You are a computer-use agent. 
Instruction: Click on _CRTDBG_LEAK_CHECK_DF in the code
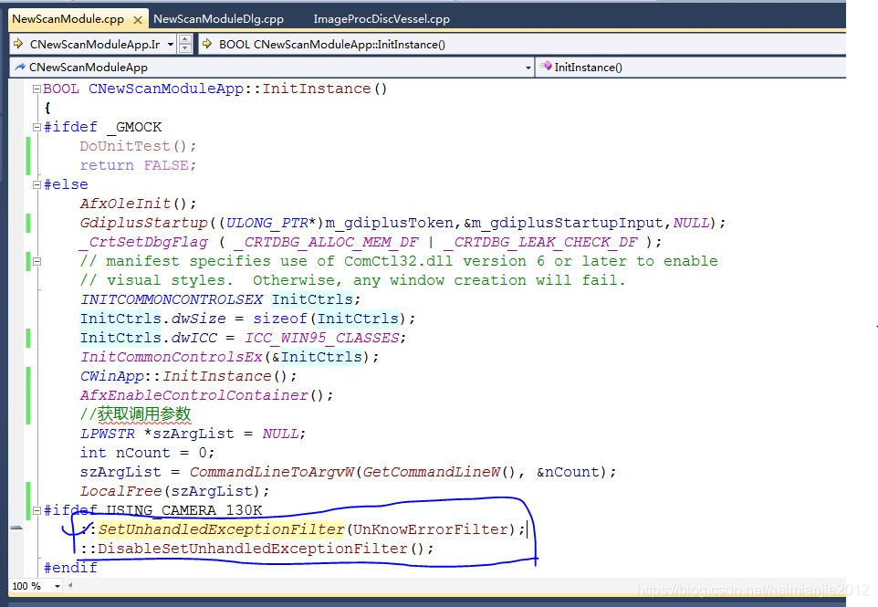click(x=540, y=242)
